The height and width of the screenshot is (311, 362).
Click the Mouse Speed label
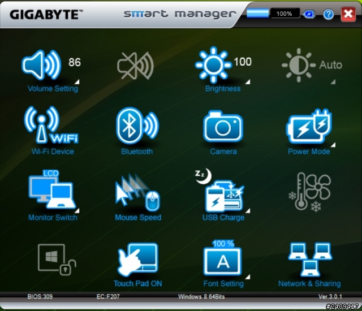[x=138, y=218]
